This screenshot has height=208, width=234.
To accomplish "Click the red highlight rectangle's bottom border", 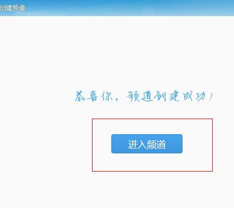I will 152,171.
